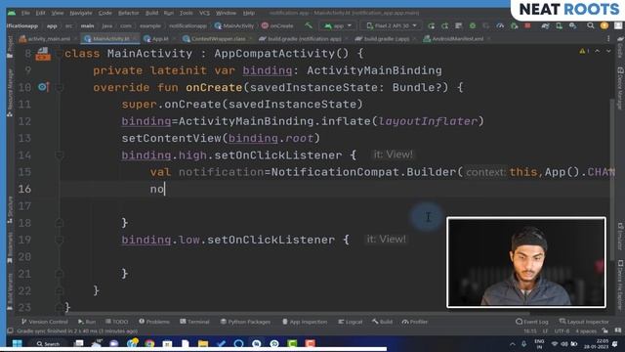
Task: Click the MainActivity breadcrumb
Action: point(234,26)
